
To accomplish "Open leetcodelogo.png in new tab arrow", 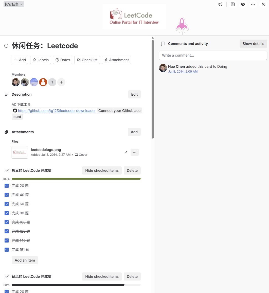I will pyautogui.click(x=126, y=152).
